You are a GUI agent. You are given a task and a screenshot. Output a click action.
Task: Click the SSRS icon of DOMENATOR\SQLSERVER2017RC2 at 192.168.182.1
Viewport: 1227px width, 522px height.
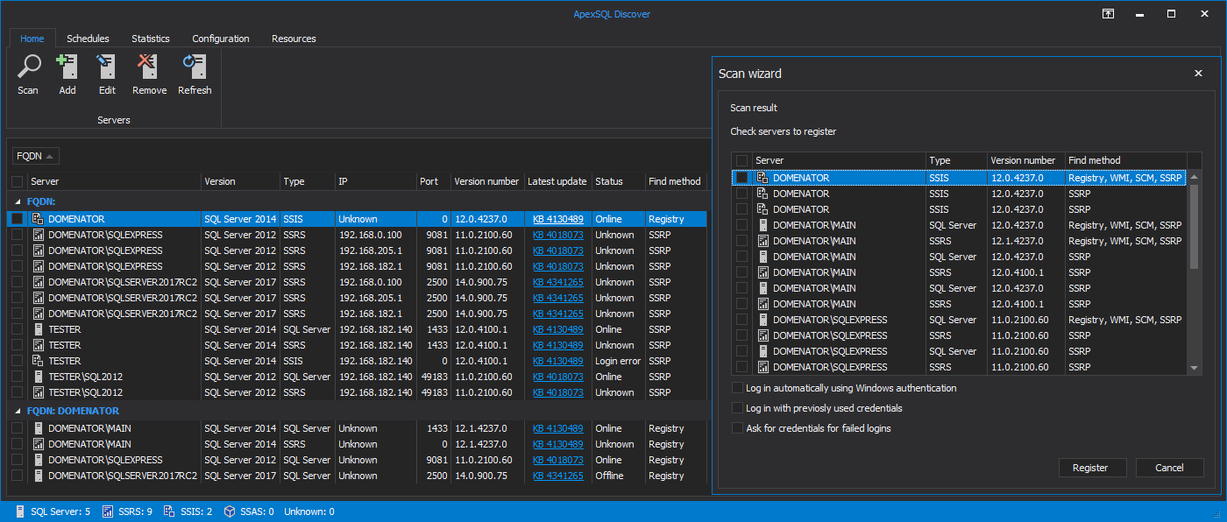[x=38, y=314]
